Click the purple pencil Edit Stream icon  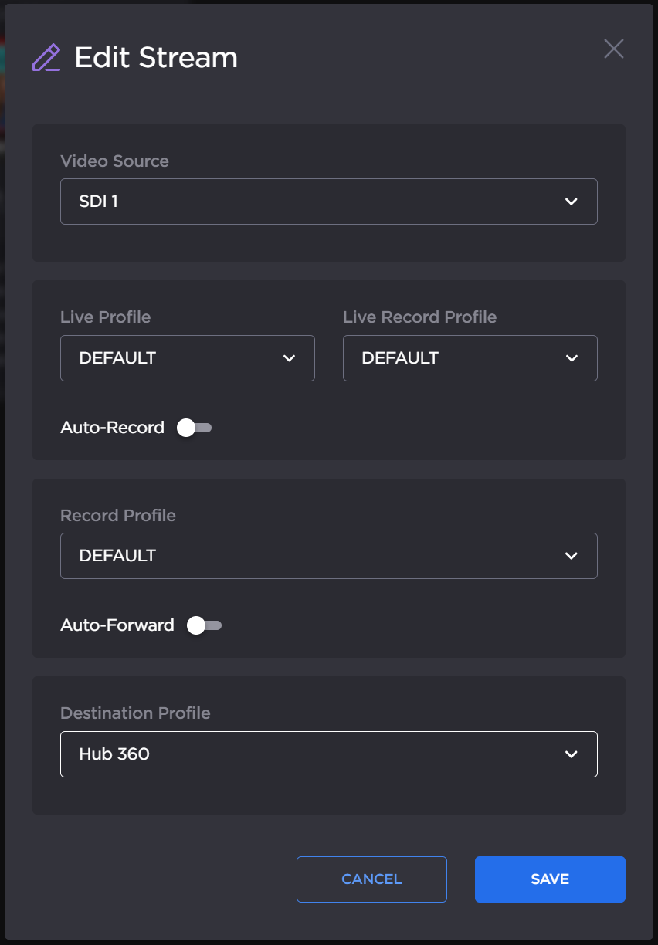(46, 56)
